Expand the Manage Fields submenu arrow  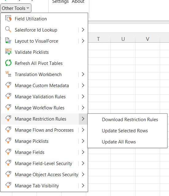(x=83, y=152)
